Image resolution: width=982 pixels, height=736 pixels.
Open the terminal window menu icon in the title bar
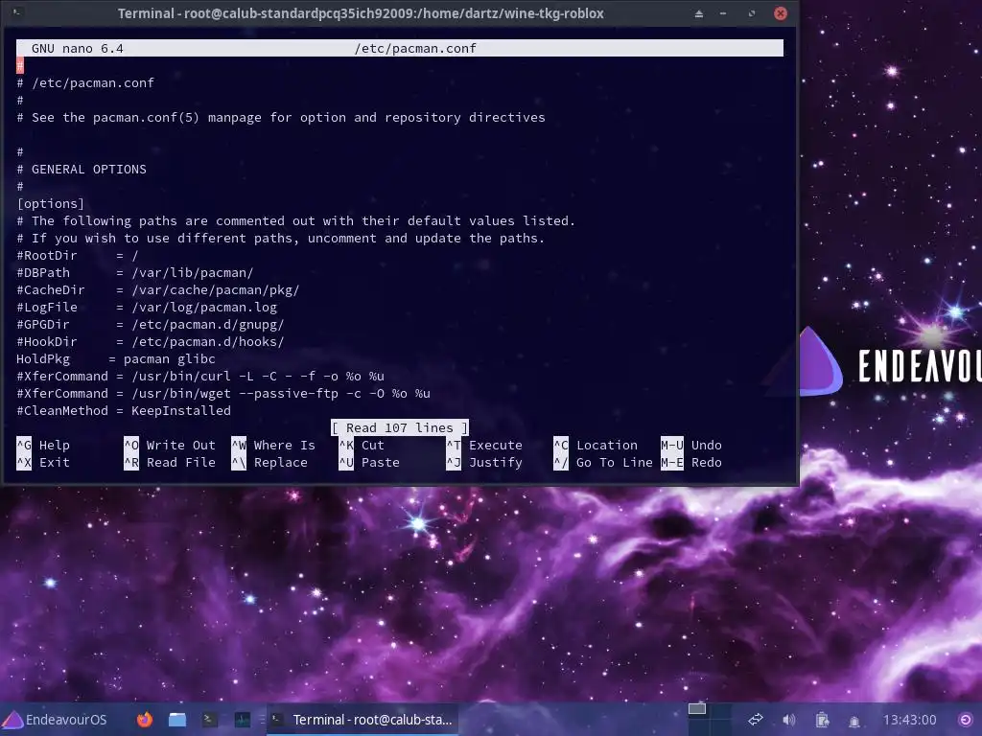tap(17, 12)
